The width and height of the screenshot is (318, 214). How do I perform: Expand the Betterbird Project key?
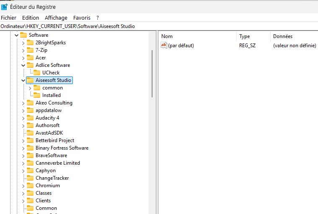23,141
